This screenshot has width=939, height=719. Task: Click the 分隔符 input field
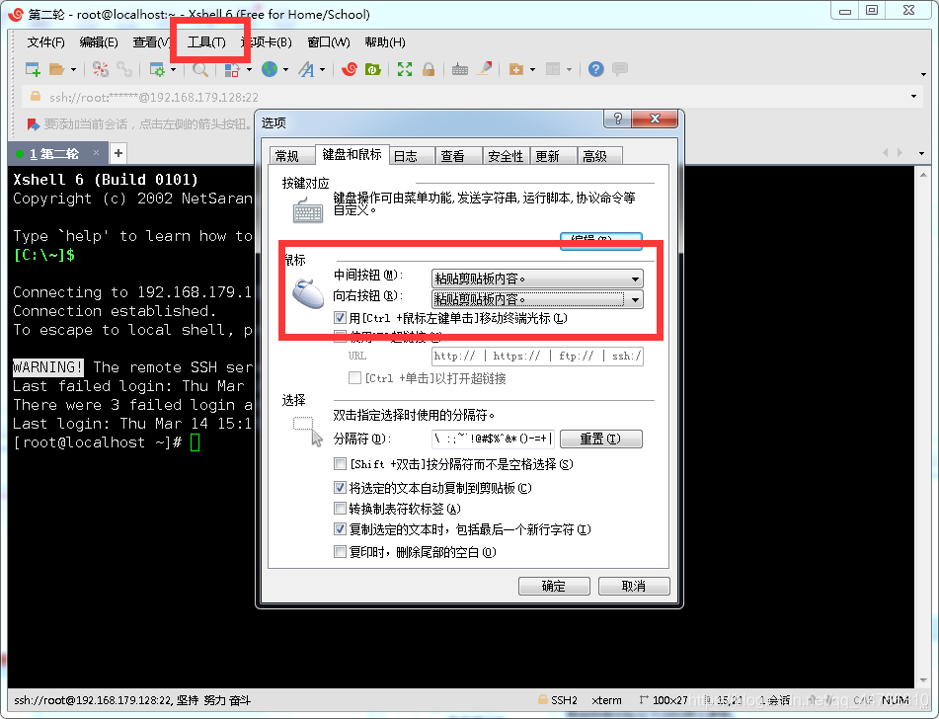493,439
